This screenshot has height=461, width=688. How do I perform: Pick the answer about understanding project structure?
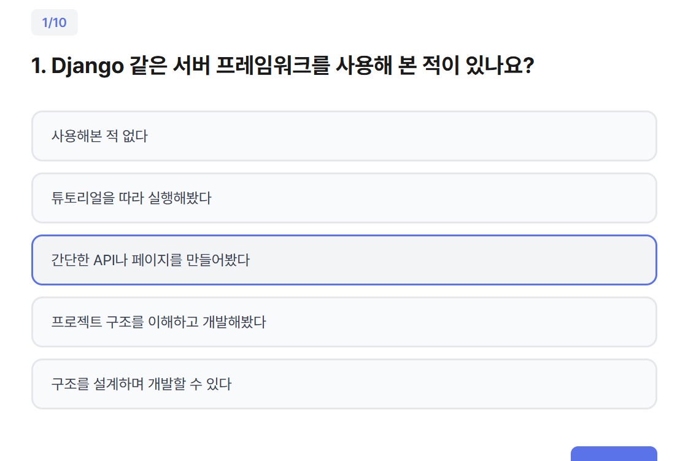coord(344,322)
